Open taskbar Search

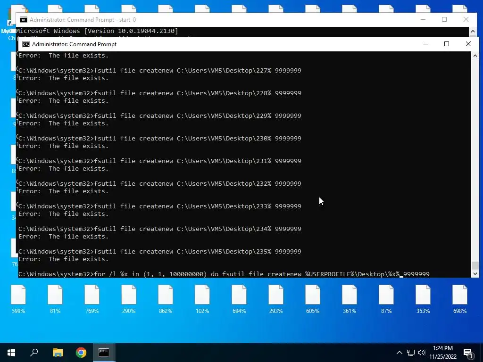(34, 353)
